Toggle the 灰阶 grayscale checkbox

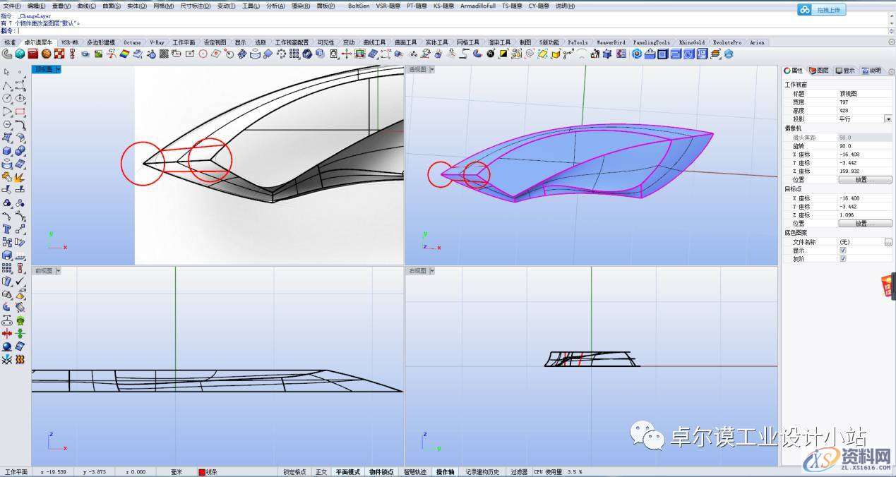pyautogui.click(x=843, y=259)
